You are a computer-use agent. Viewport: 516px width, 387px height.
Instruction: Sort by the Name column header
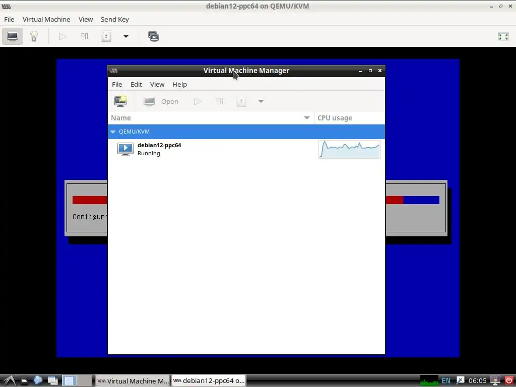click(x=211, y=118)
